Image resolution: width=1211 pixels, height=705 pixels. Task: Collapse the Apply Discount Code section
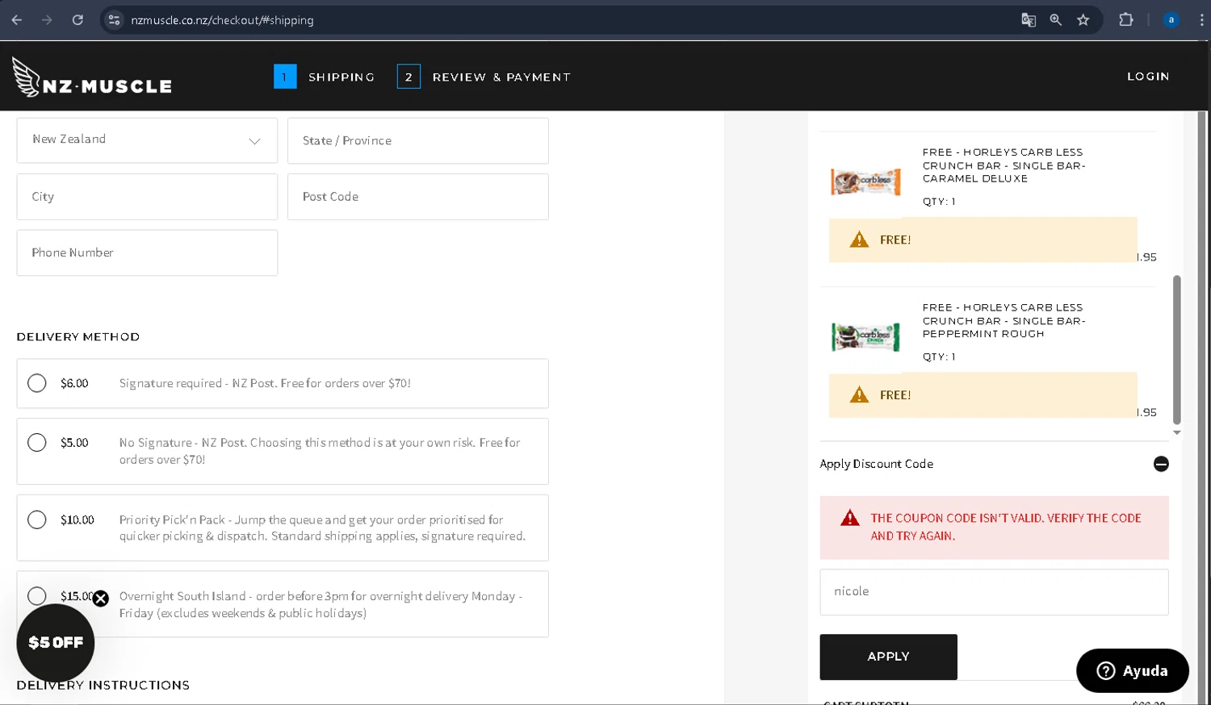pyautogui.click(x=1161, y=464)
